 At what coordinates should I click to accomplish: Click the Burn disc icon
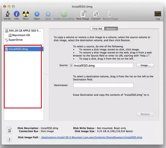[26, 14]
